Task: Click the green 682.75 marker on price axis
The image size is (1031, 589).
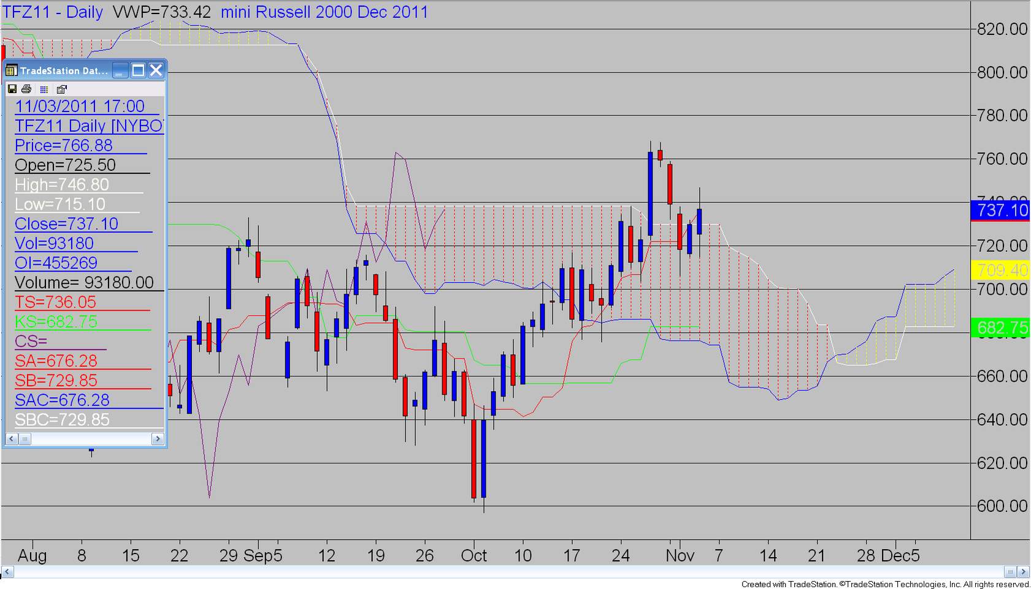Action: [x=1001, y=328]
